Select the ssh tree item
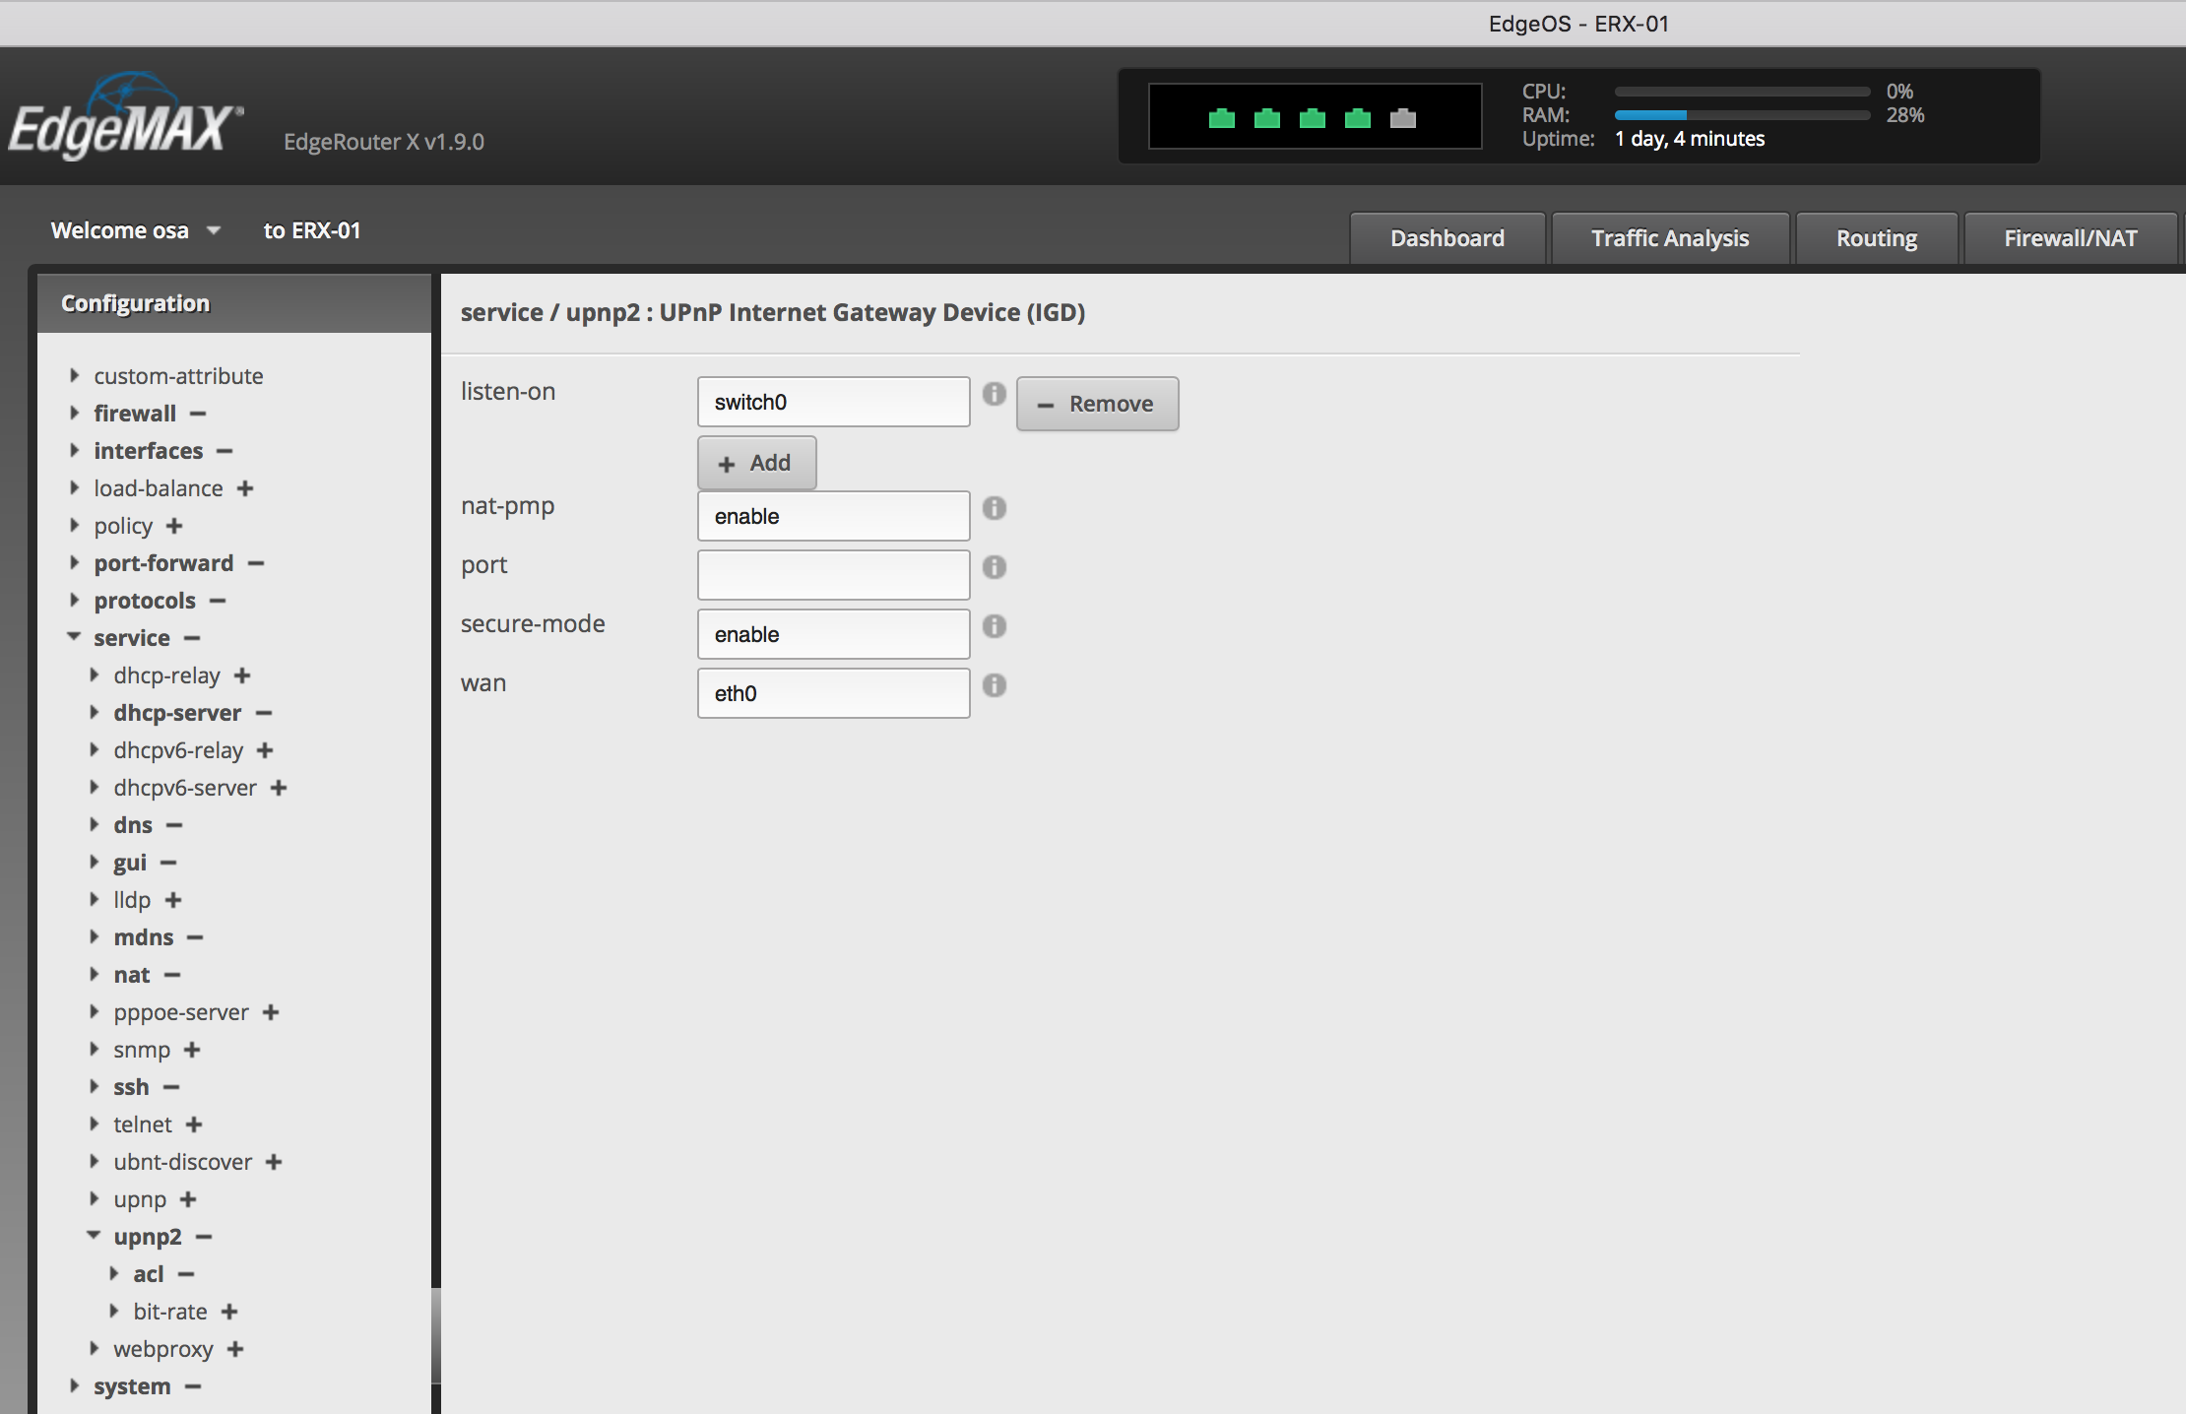2186x1414 pixels. 131,1087
